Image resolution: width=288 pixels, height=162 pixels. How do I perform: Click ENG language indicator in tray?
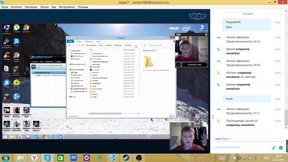pos(266,158)
